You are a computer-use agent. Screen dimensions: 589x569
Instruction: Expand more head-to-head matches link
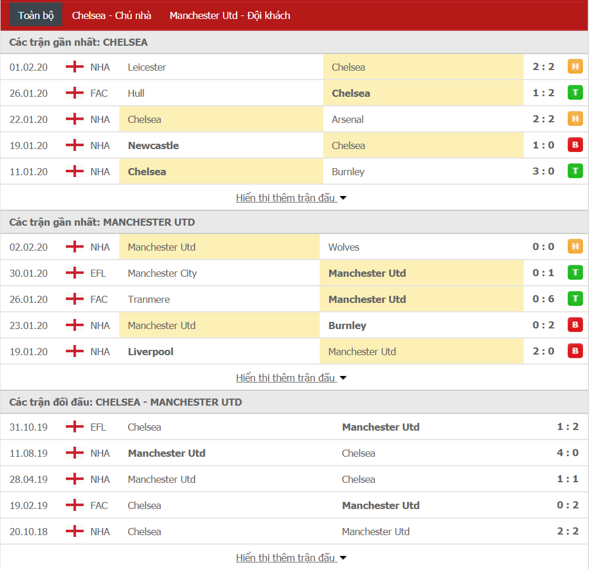pyautogui.click(x=291, y=558)
